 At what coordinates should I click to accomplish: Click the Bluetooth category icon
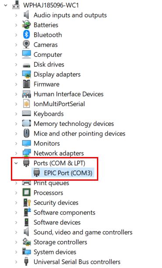tap(26, 35)
